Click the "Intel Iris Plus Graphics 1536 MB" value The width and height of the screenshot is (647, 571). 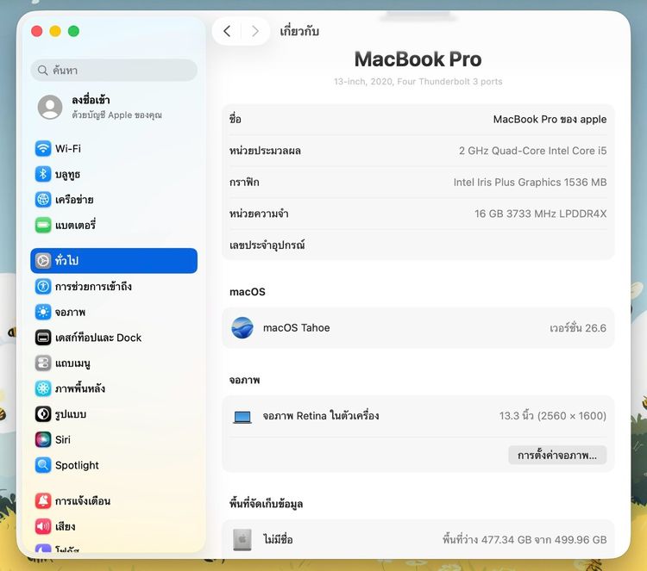coord(530,182)
